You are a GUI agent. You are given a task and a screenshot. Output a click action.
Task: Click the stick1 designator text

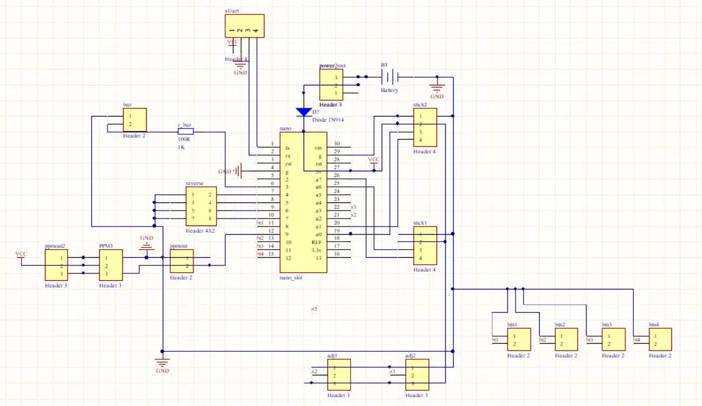420,222
